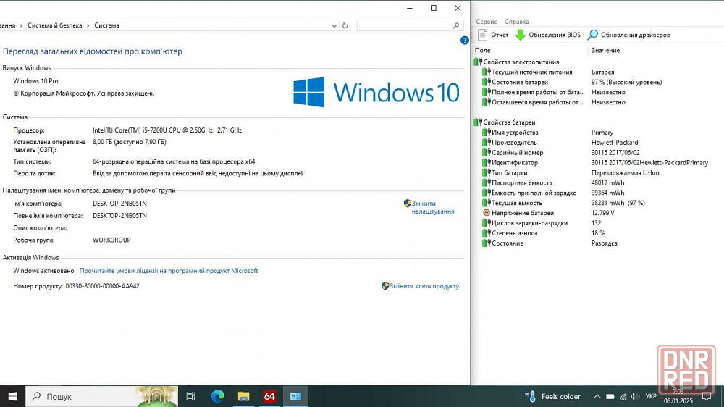The height and width of the screenshot is (407, 724).
Task: Open the taskbar clock and date
Action: point(678,396)
